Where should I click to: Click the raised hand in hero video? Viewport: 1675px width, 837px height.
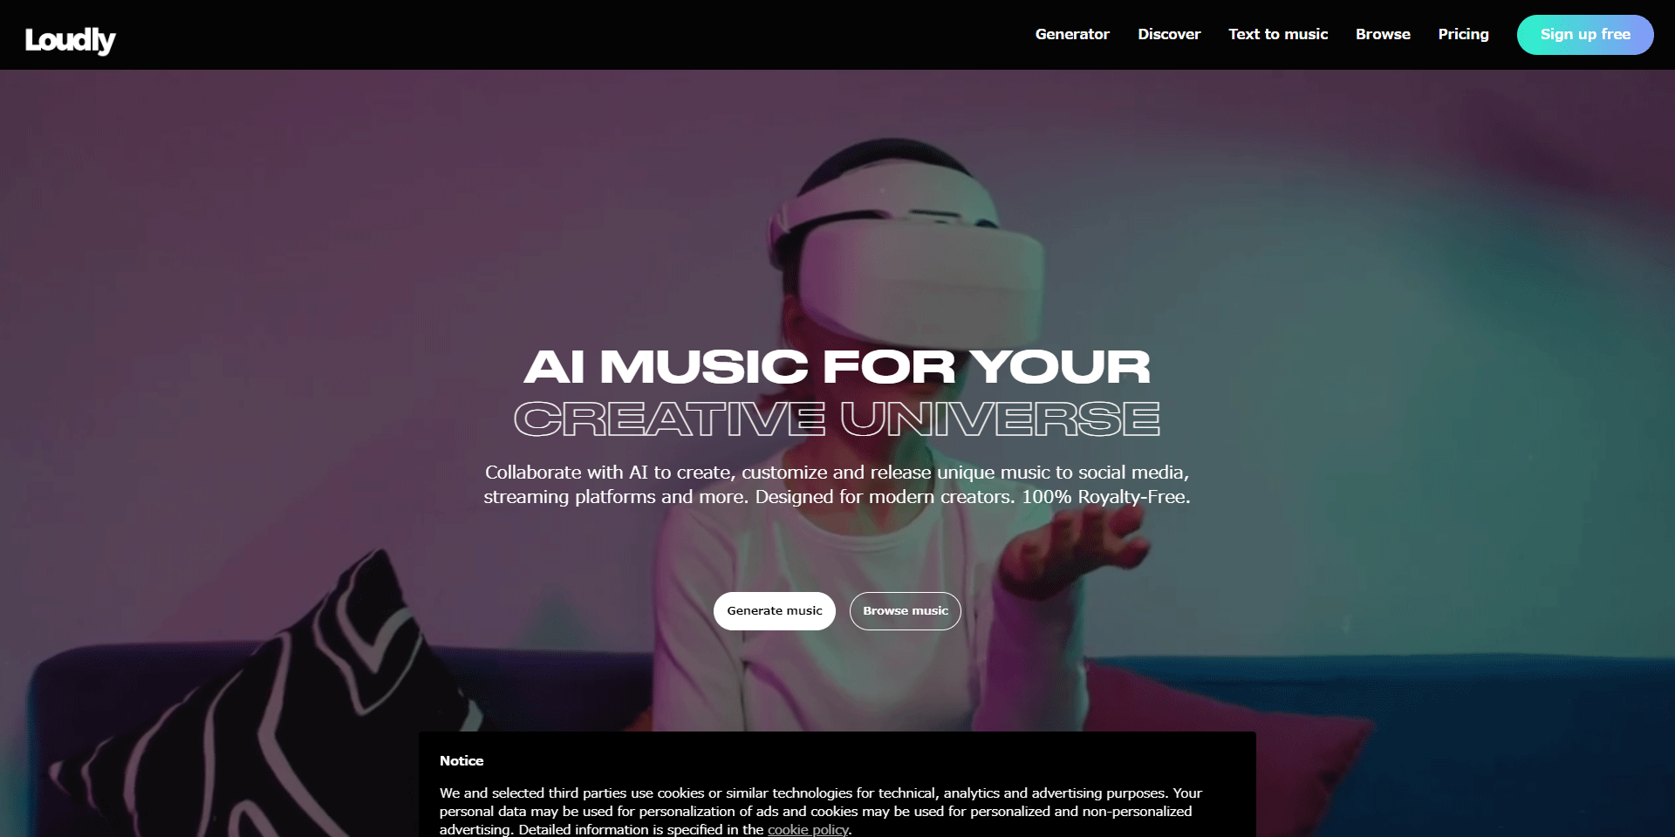click(x=1073, y=549)
